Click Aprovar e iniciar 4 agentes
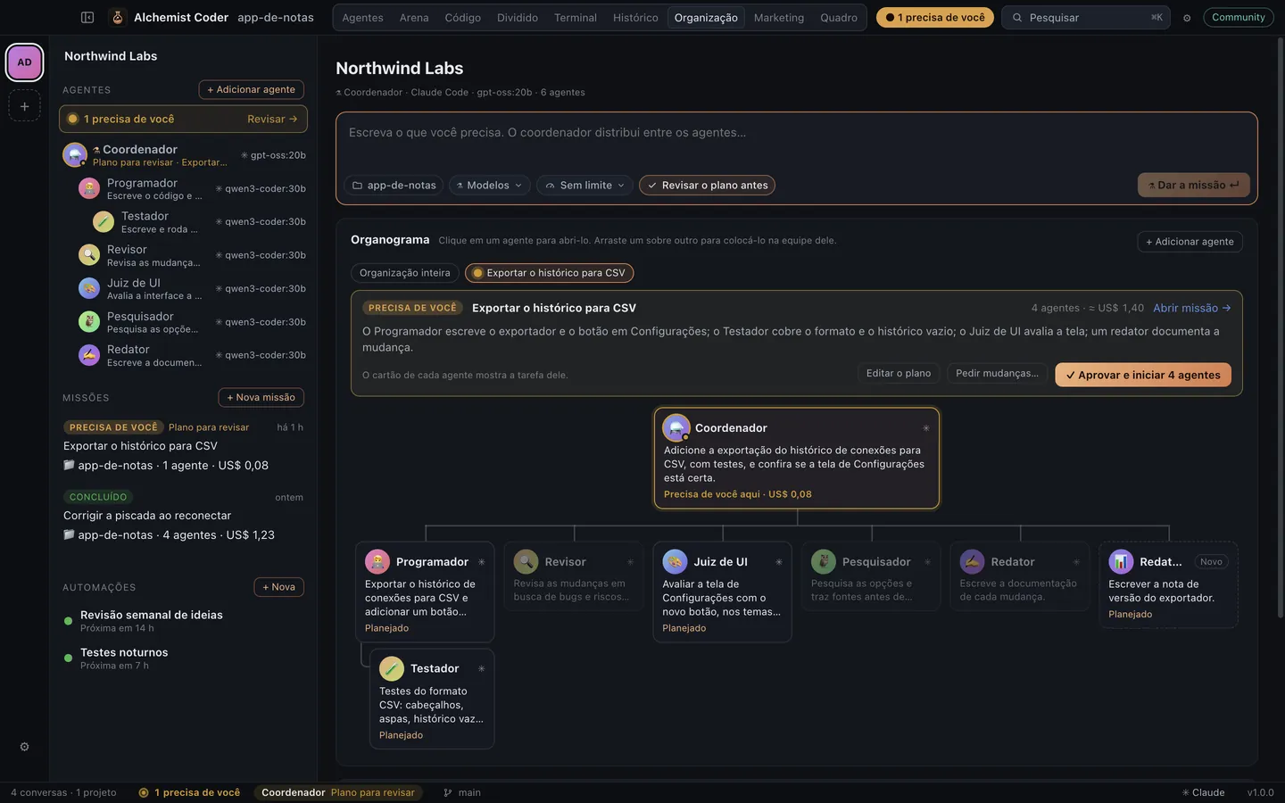The height and width of the screenshot is (803, 1285). 1143,375
